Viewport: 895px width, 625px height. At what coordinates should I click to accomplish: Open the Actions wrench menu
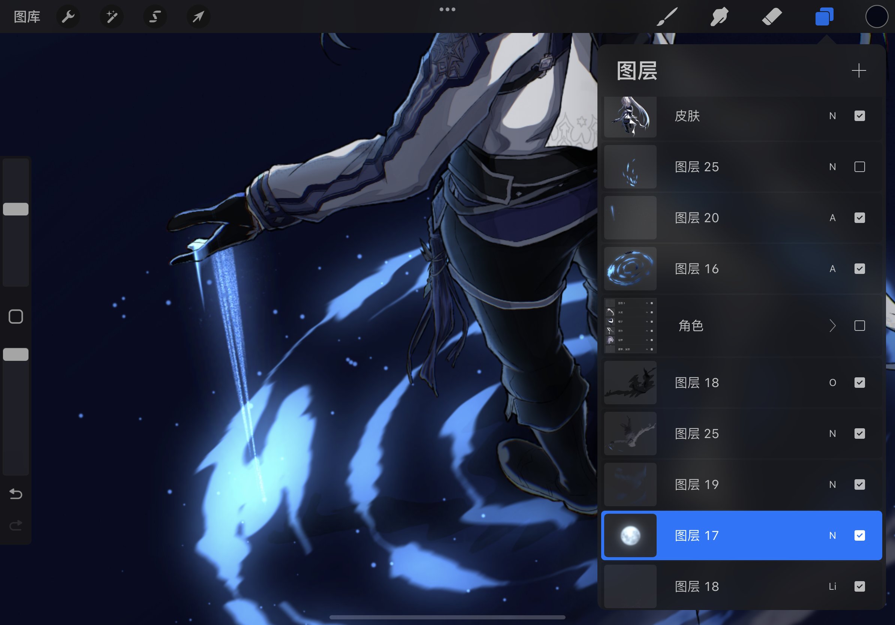(68, 17)
